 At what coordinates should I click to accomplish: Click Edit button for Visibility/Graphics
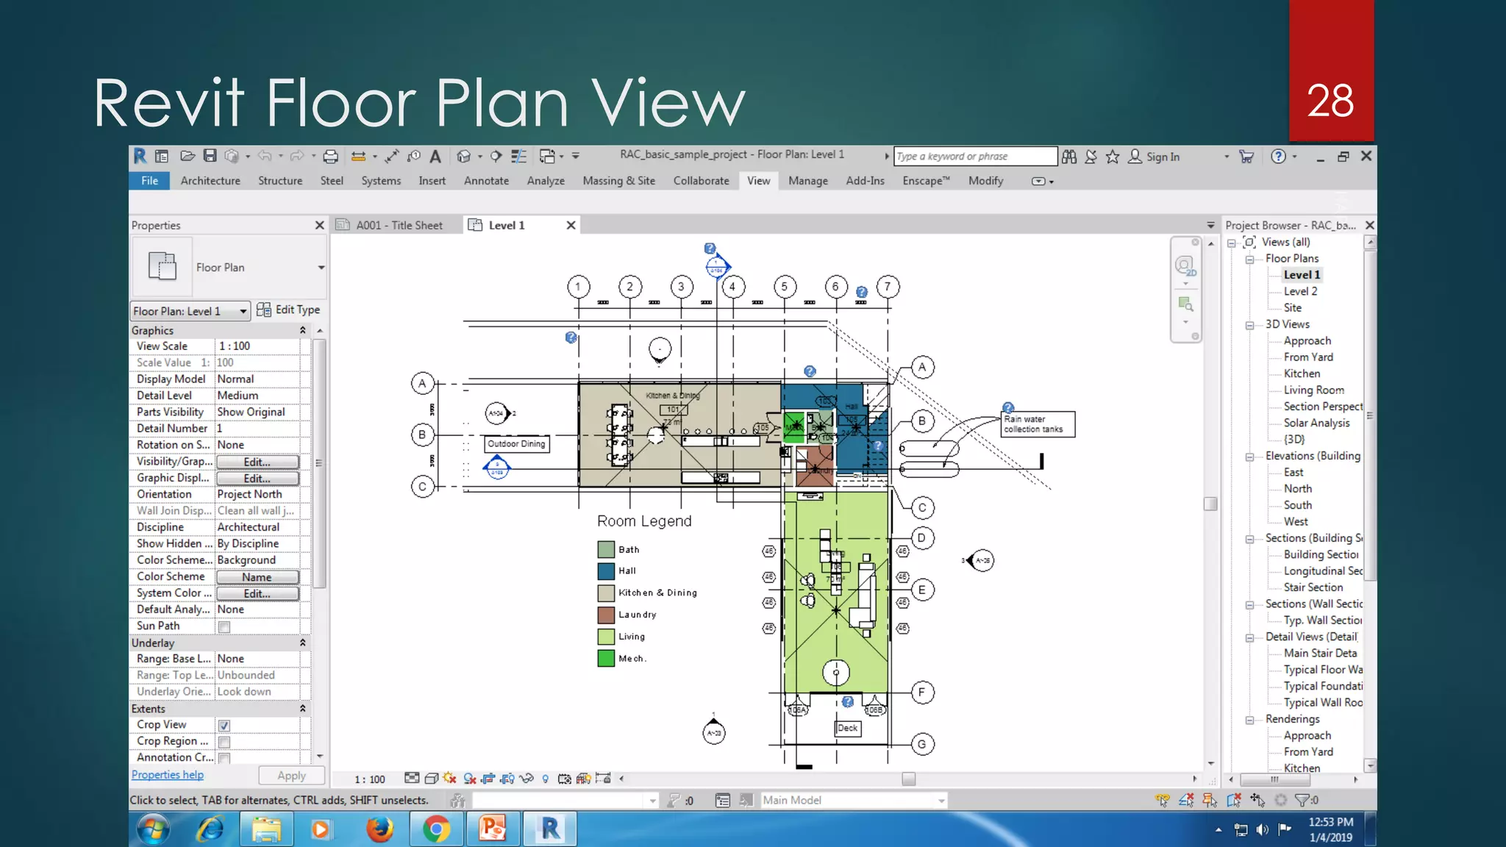pyautogui.click(x=257, y=462)
